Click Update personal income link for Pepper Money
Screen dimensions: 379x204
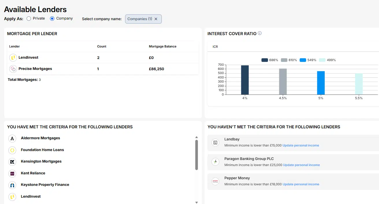tap(301, 184)
